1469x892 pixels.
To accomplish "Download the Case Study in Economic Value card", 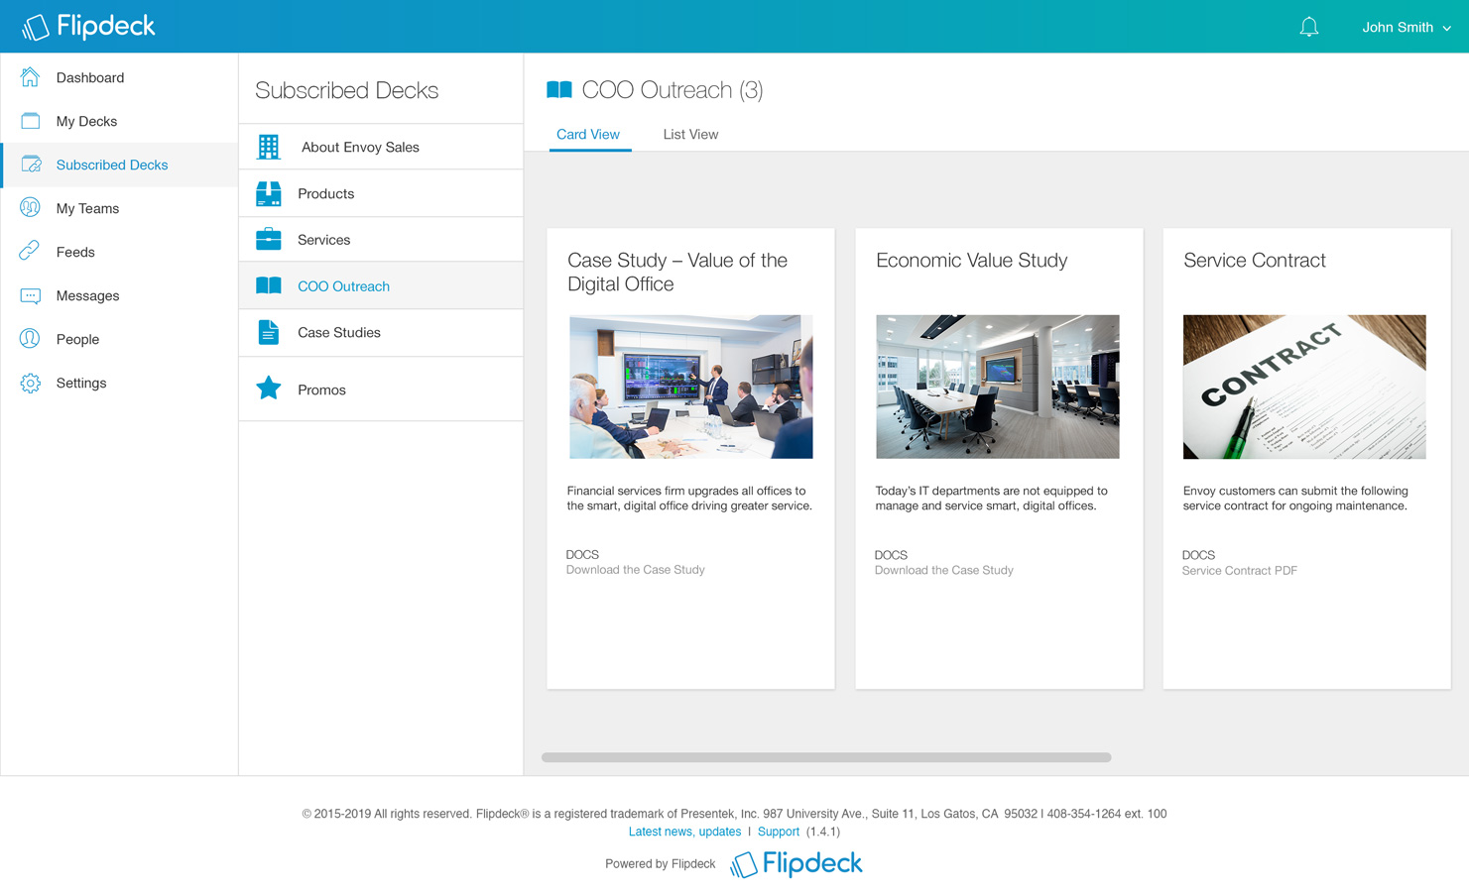I will click(943, 571).
